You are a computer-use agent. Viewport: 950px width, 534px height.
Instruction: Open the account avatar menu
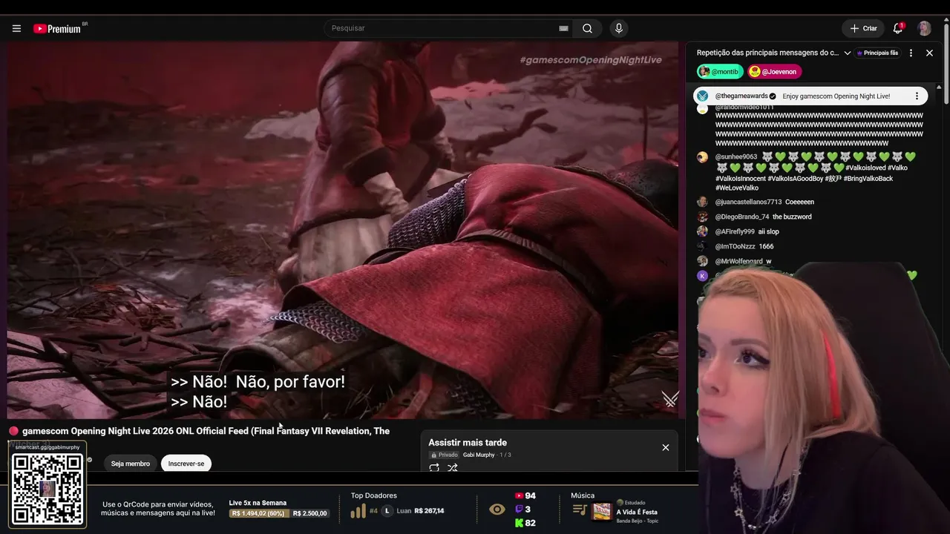pos(924,28)
